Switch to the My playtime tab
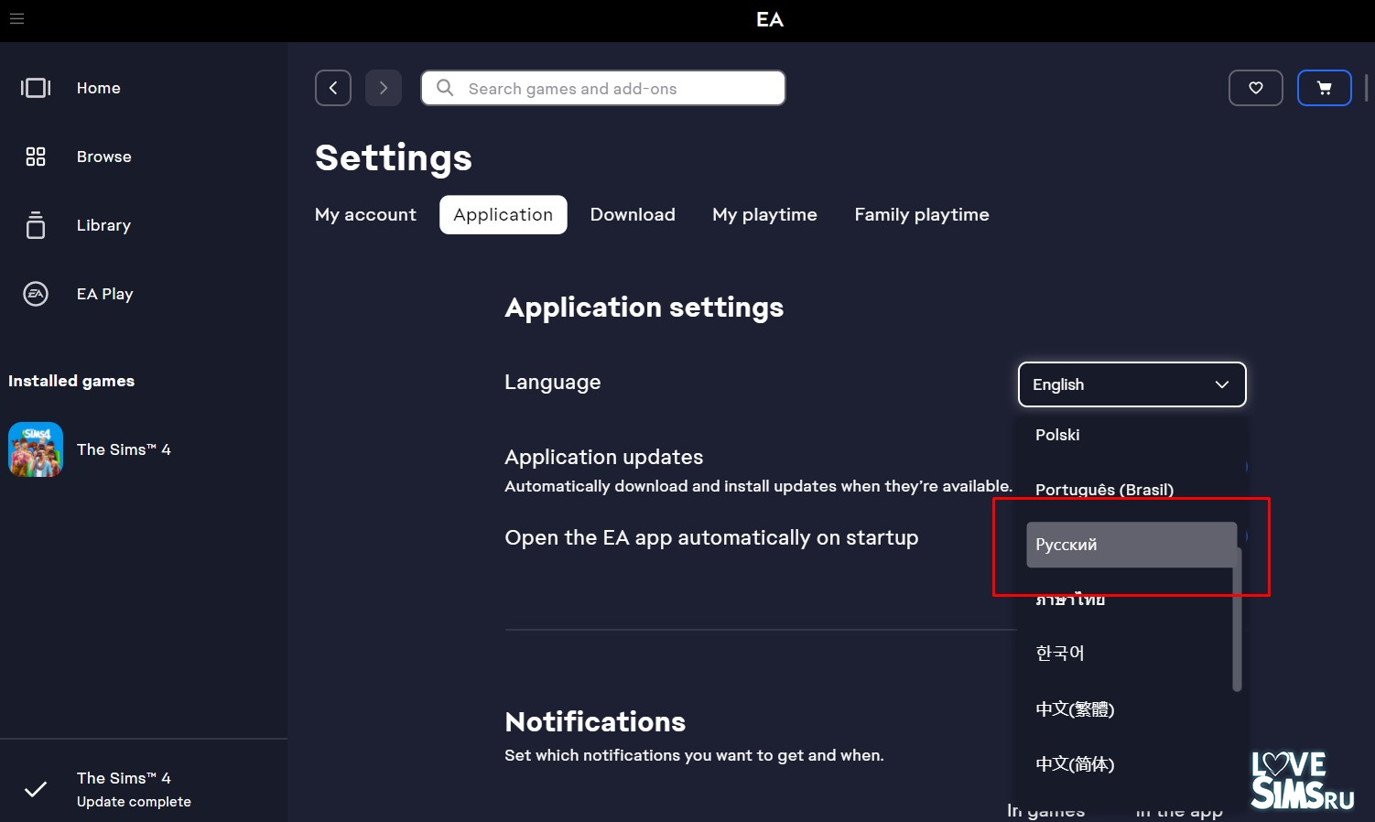The width and height of the screenshot is (1375, 822). (764, 214)
